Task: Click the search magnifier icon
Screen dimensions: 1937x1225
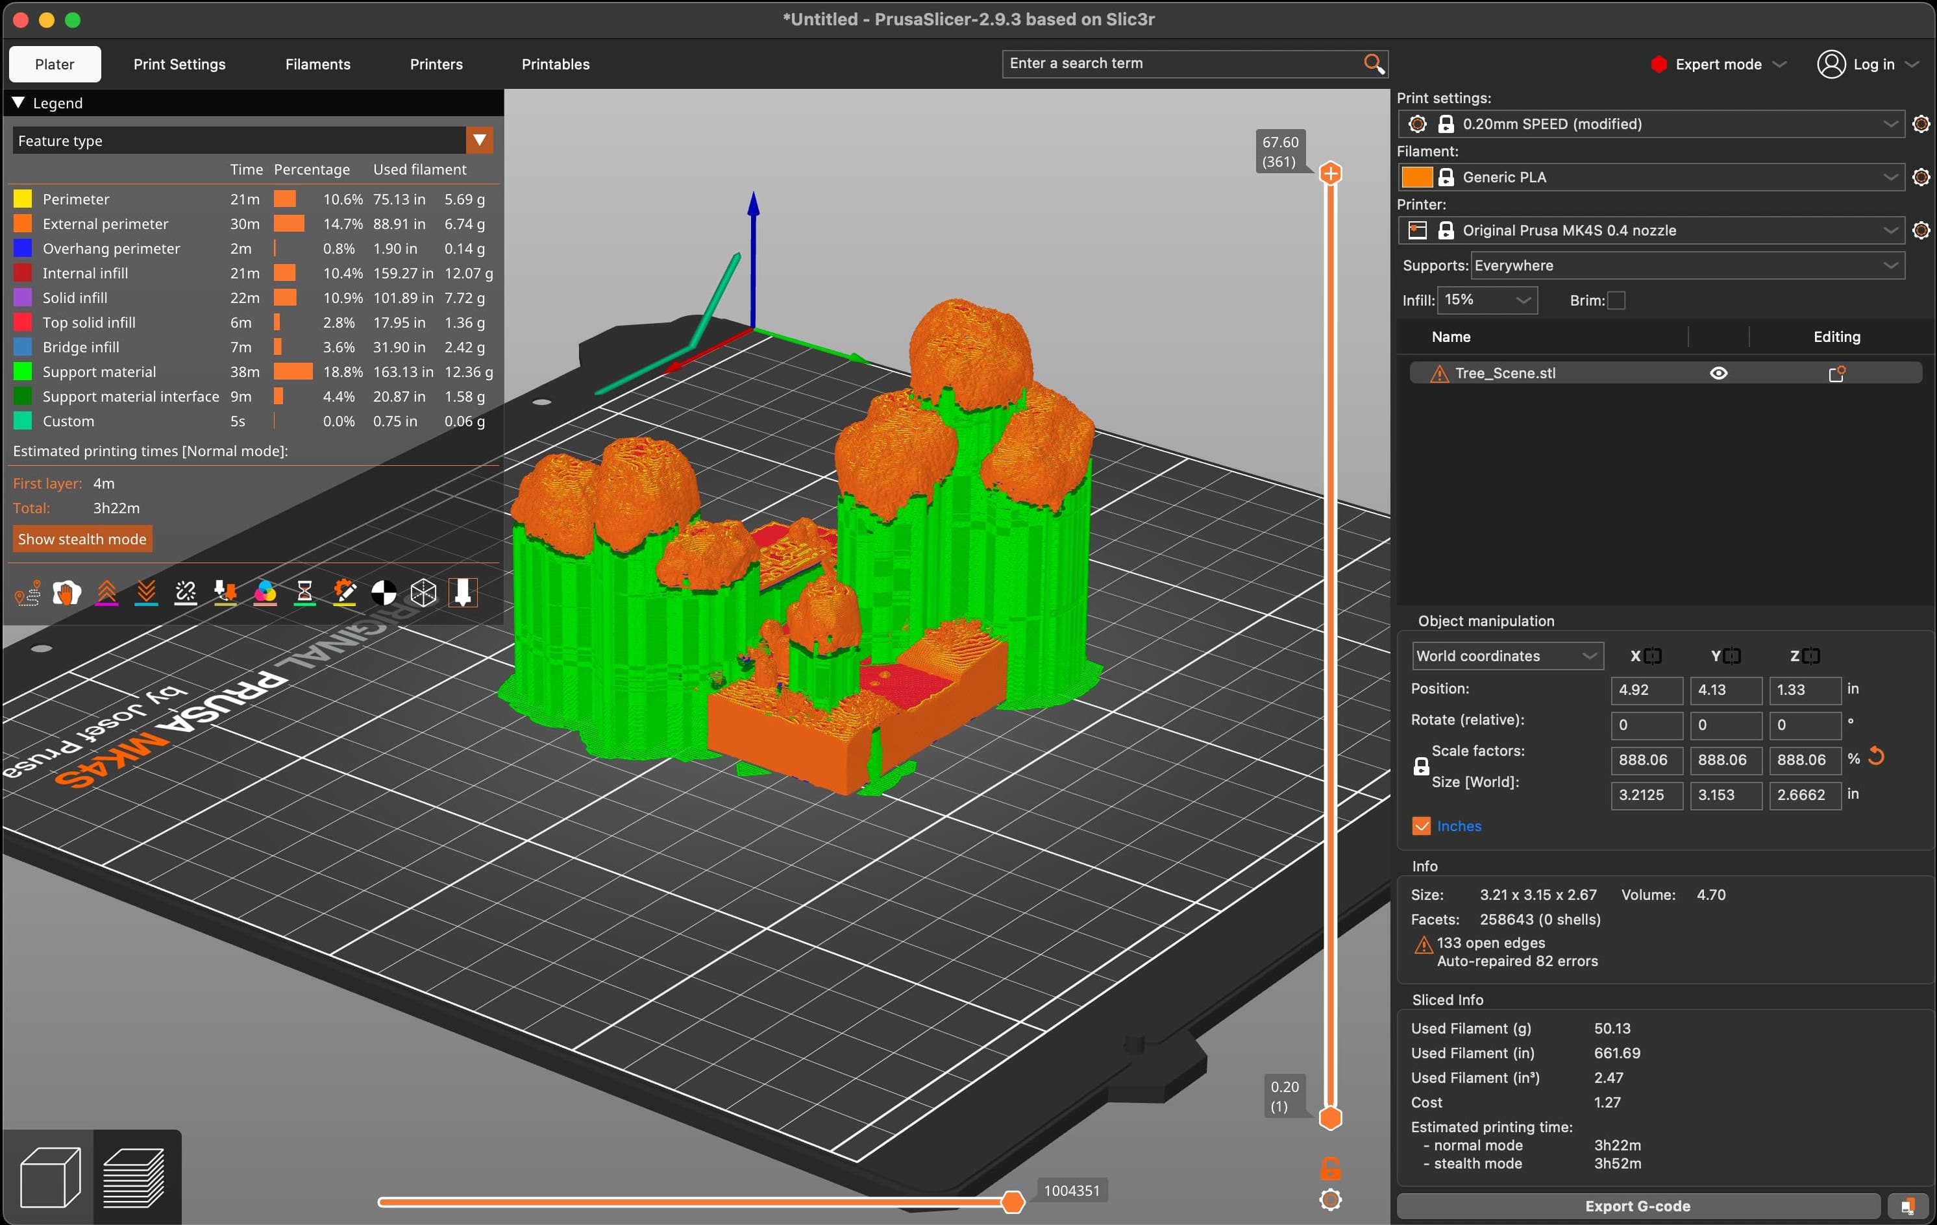Action: 1373,64
